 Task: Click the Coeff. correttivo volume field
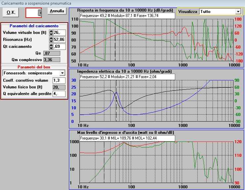point(59,80)
